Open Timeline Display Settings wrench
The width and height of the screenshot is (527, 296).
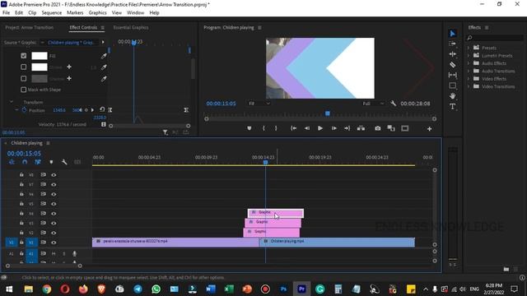[64, 162]
